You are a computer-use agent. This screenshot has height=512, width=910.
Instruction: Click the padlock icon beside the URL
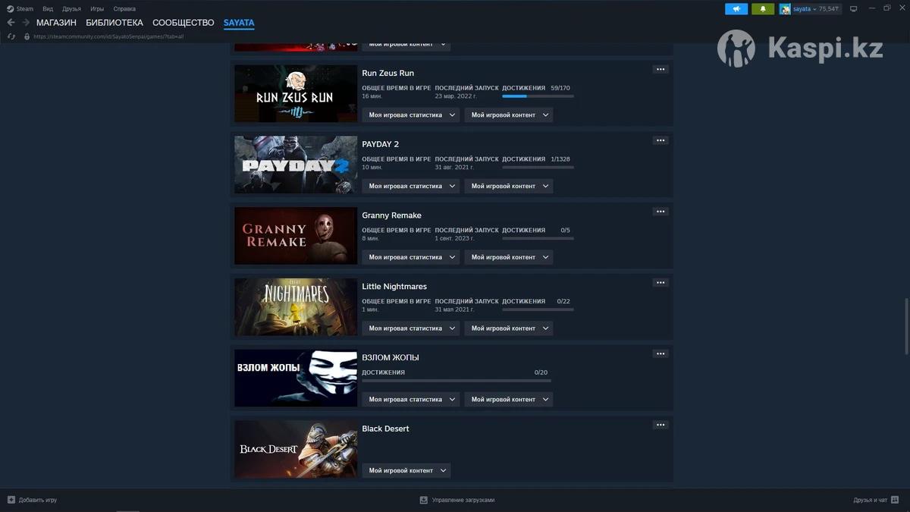pyautogui.click(x=27, y=36)
